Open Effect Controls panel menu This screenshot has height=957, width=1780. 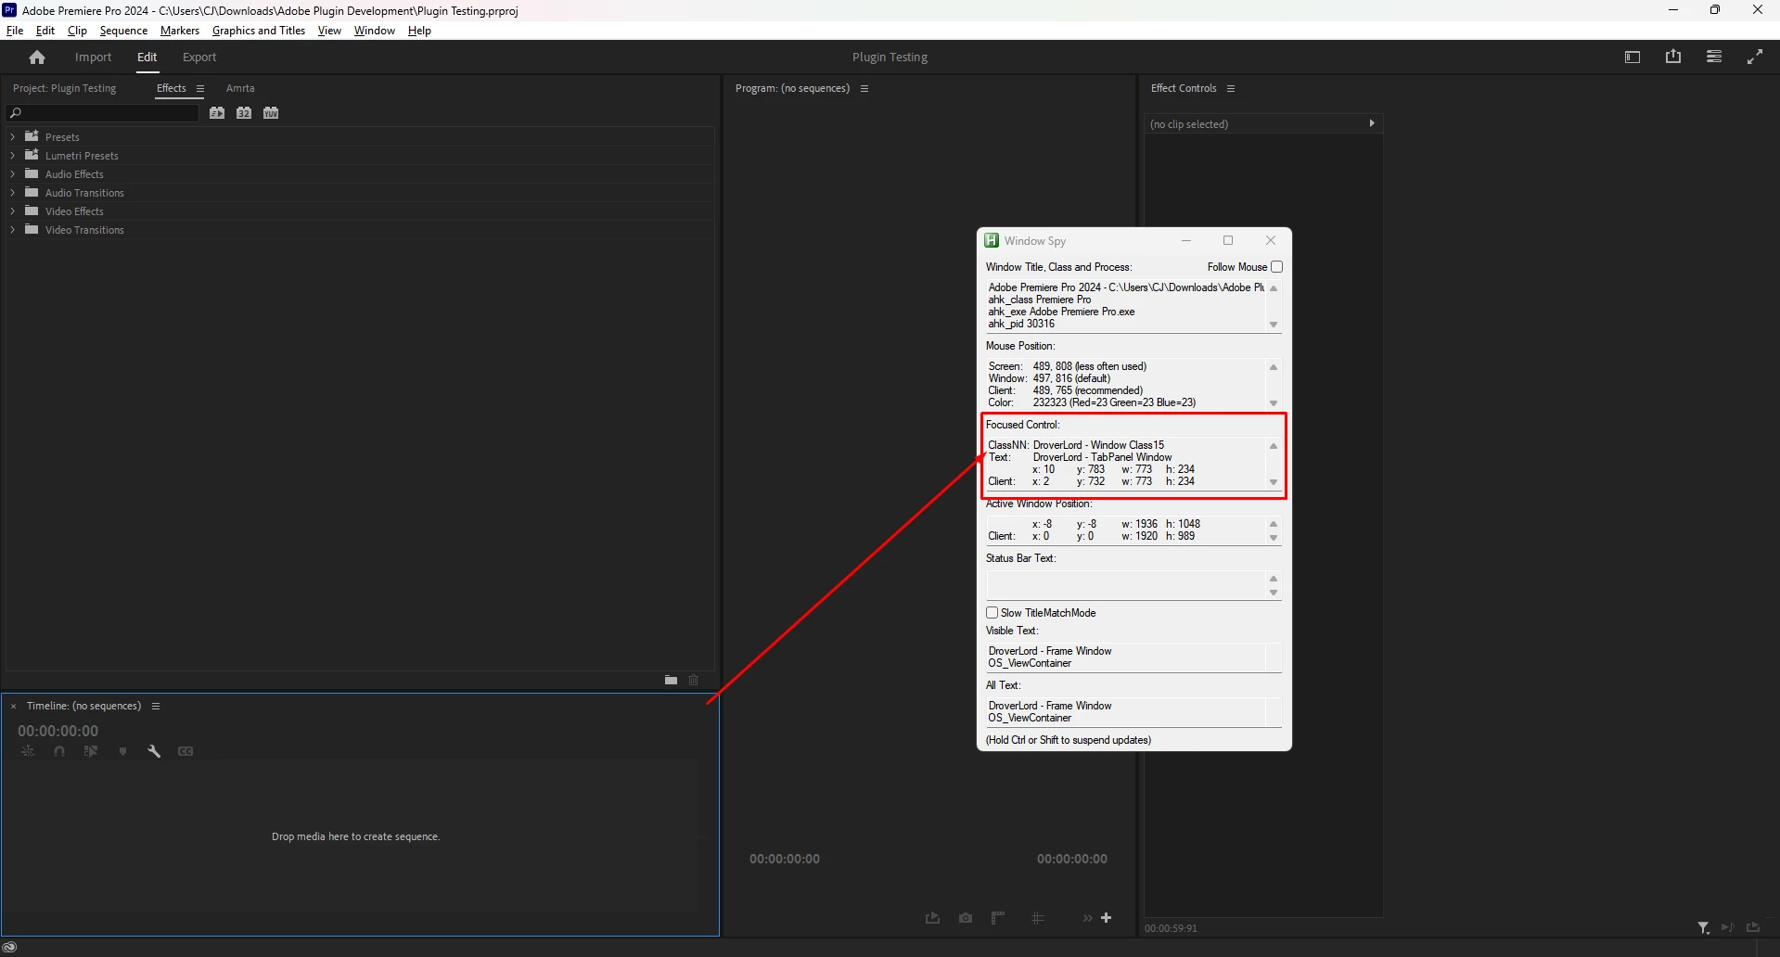pos(1231,89)
